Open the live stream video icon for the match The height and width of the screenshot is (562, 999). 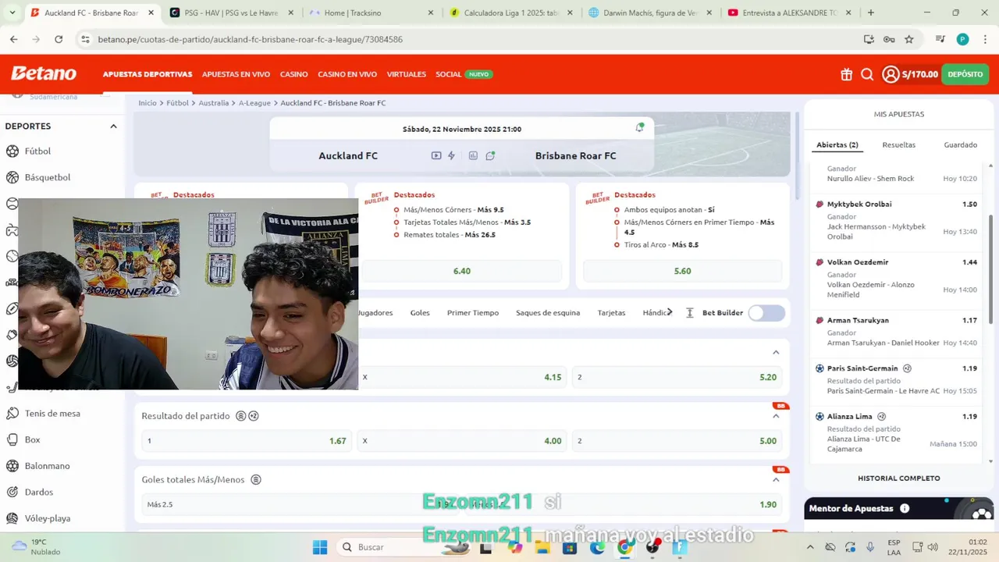(x=436, y=155)
